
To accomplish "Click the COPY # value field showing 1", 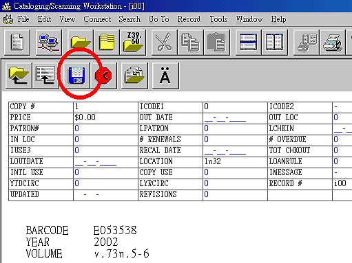I will [x=105, y=107].
